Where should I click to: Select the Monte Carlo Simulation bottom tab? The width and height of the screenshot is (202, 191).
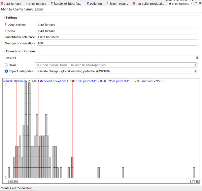click(16, 188)
